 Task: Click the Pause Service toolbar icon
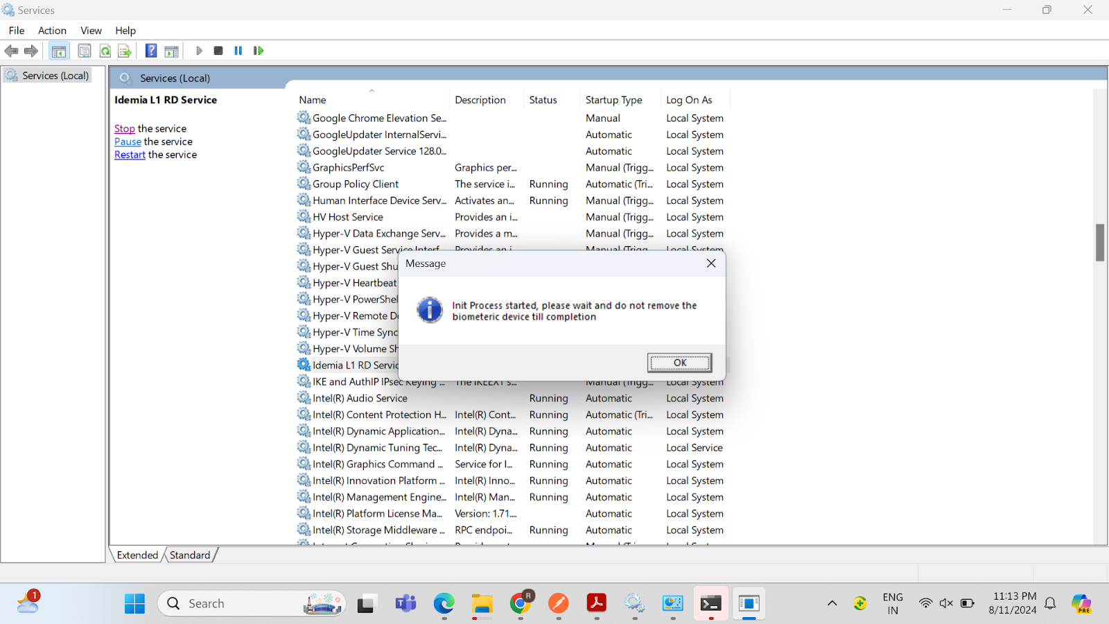point(238,51)
